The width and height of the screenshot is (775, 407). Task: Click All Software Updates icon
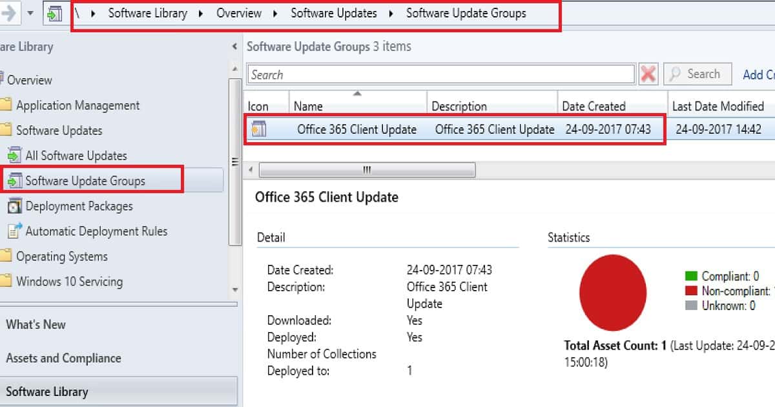[14, 155]
